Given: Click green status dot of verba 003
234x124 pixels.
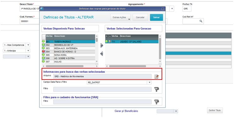Looking at the screenshot, I should pyautogui.click(x=43, y=48).
